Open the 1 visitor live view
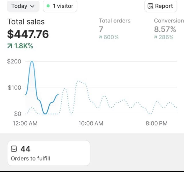184x172 pixels. click(x=60, y=6)
